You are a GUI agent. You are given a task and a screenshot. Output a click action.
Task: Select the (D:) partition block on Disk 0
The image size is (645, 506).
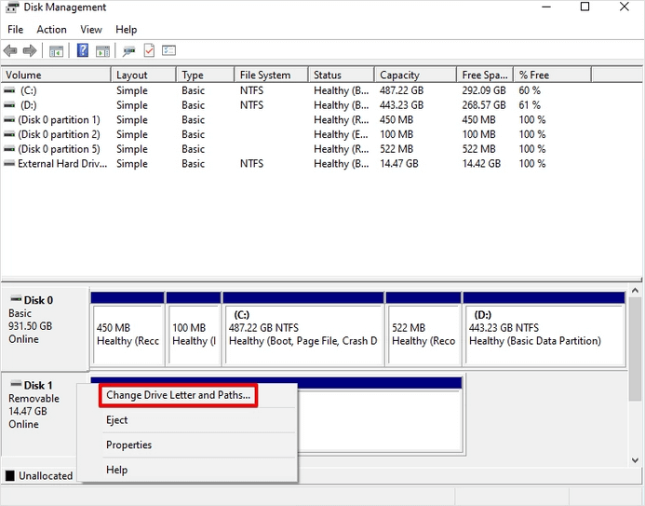[544, 333]
